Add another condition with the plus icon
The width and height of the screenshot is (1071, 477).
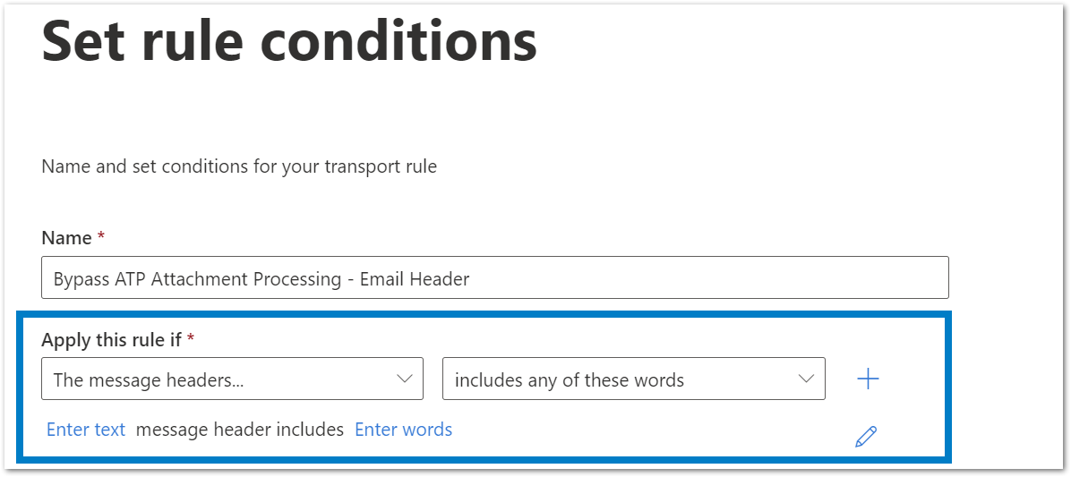point(868,379)
